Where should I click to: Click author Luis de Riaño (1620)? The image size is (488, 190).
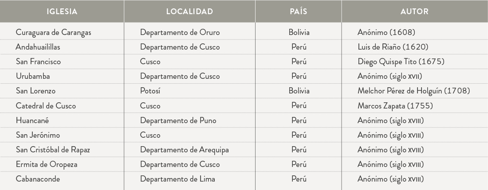393,47
